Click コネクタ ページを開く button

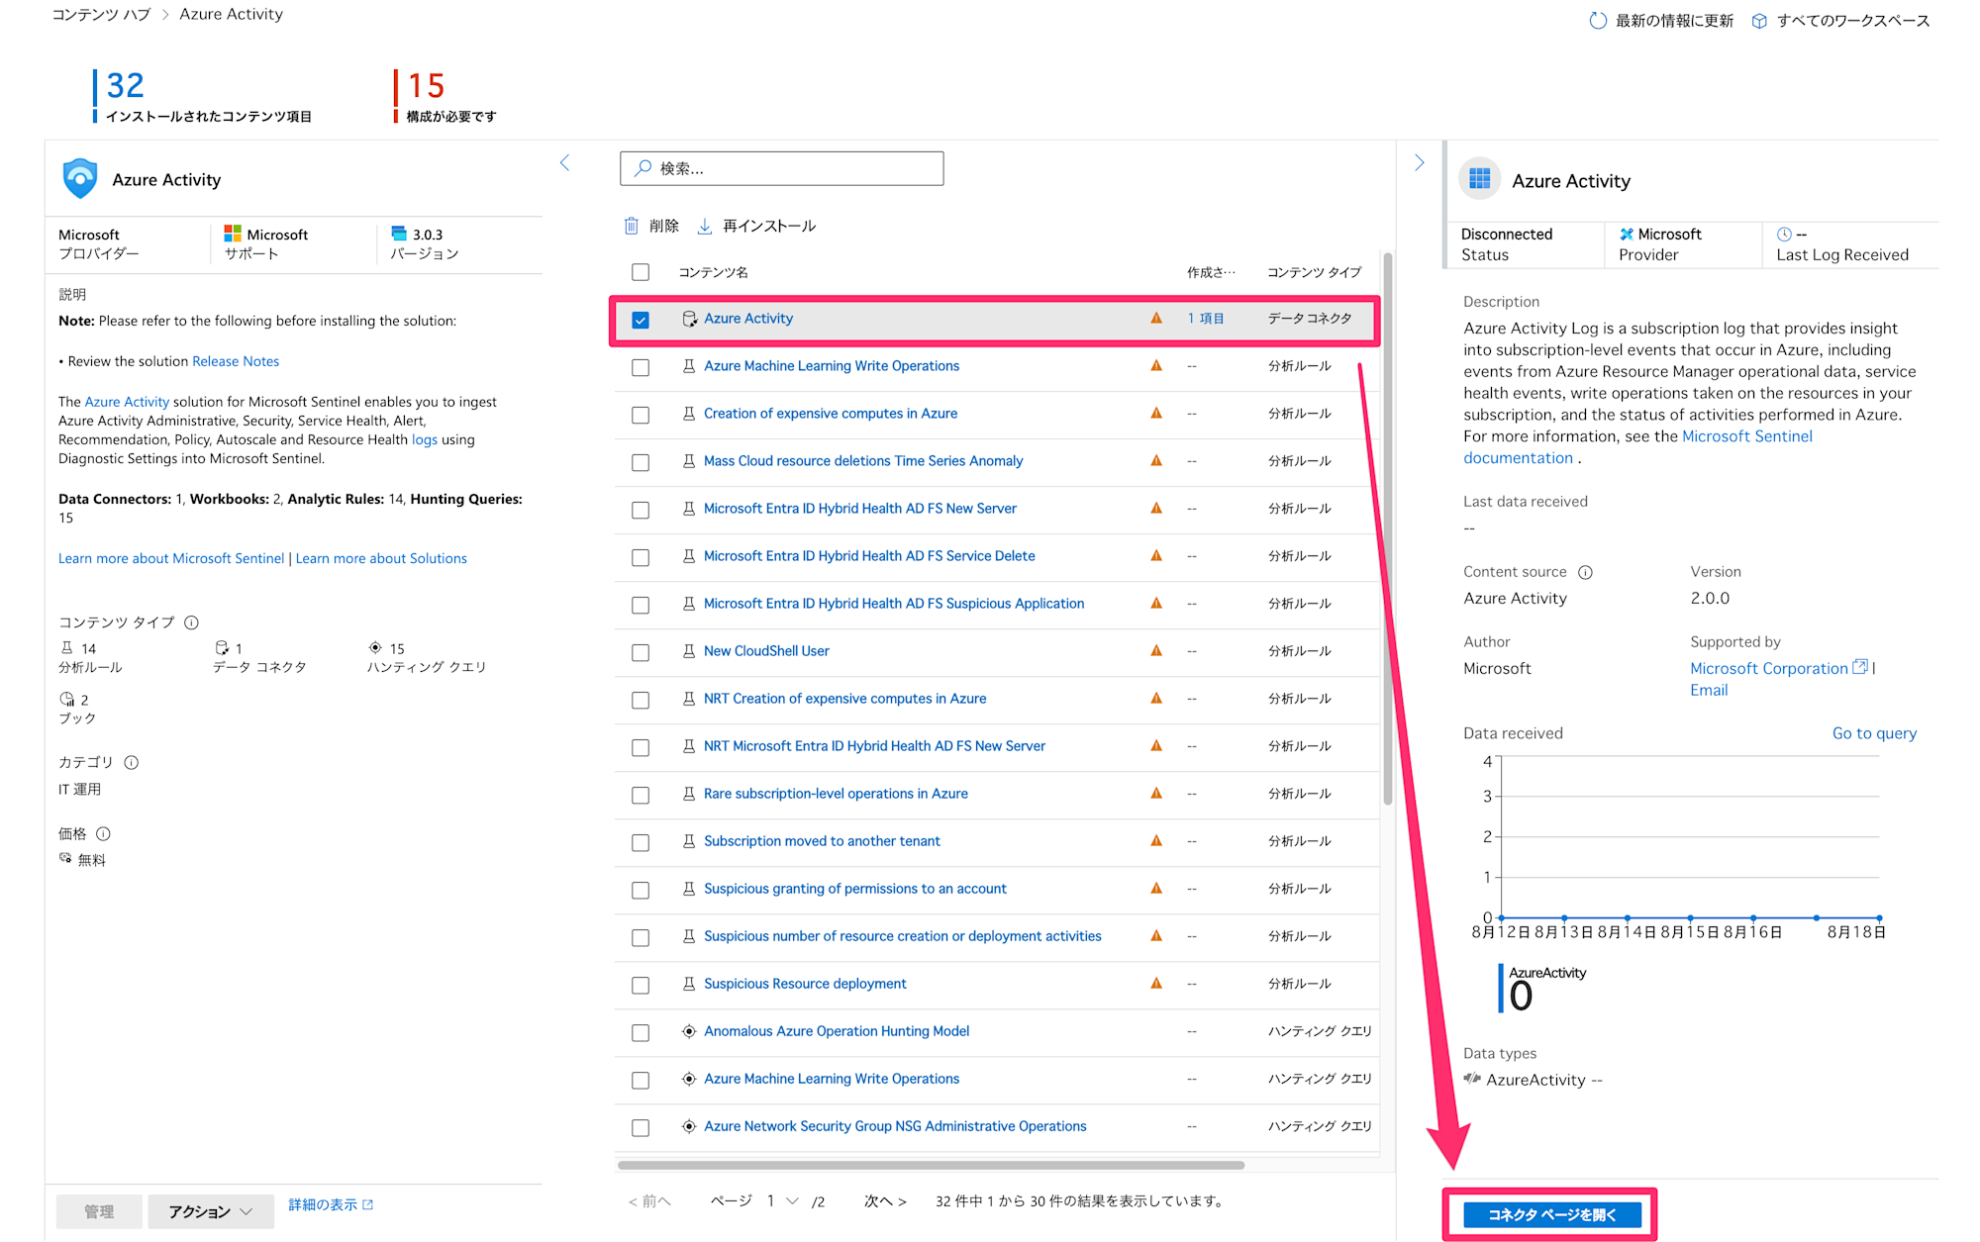coord(1551,1214)
